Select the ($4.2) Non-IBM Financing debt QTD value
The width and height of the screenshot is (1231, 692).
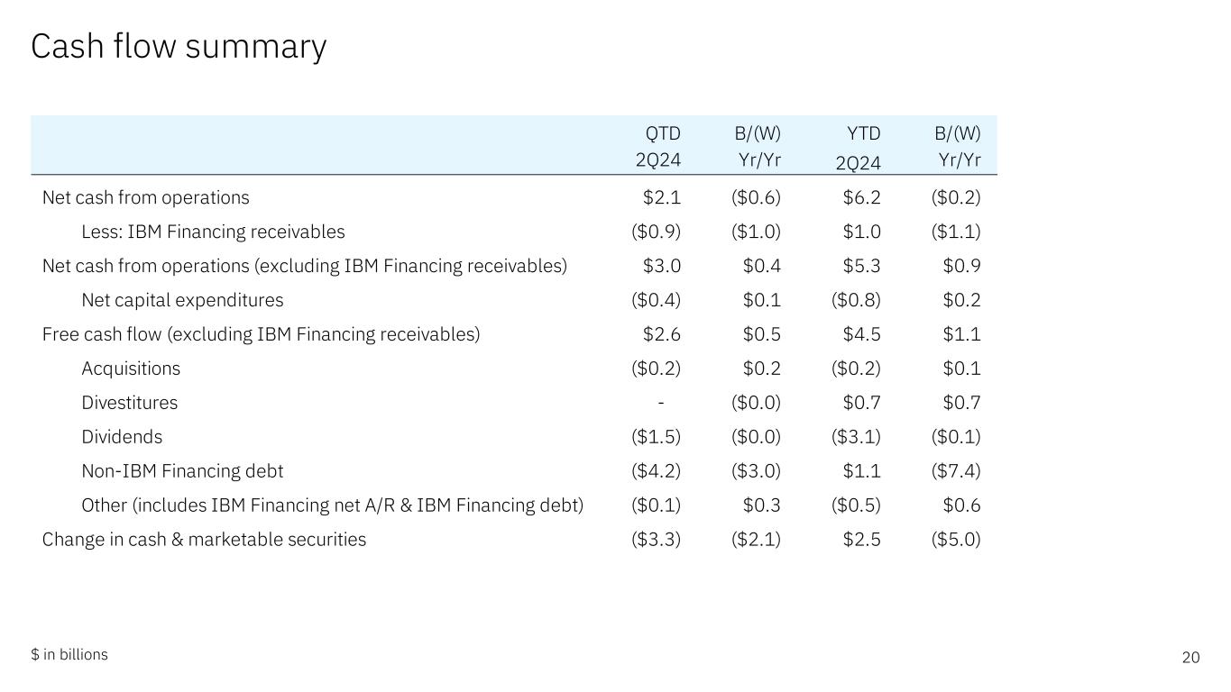(657, 471)
